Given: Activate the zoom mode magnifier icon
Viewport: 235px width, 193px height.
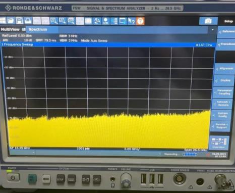Looking at the screenshot, I should [x=54, y=21].
